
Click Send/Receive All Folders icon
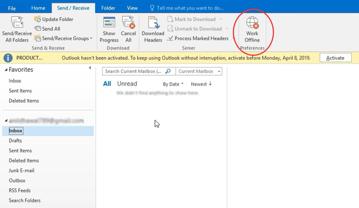[x=17, y=23]
